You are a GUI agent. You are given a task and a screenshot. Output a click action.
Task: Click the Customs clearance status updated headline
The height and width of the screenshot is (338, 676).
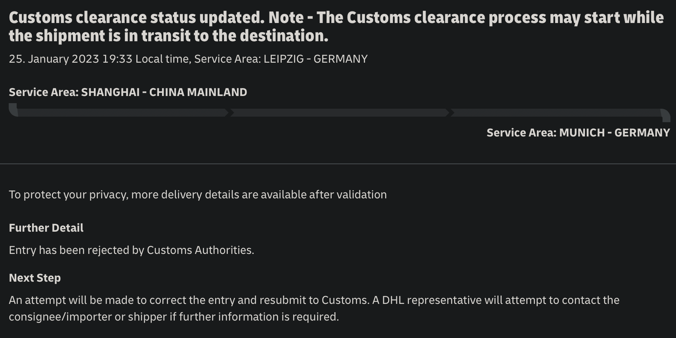click(336, 27)
